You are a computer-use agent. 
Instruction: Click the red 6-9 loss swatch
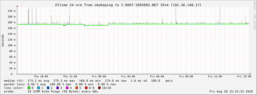86,88
